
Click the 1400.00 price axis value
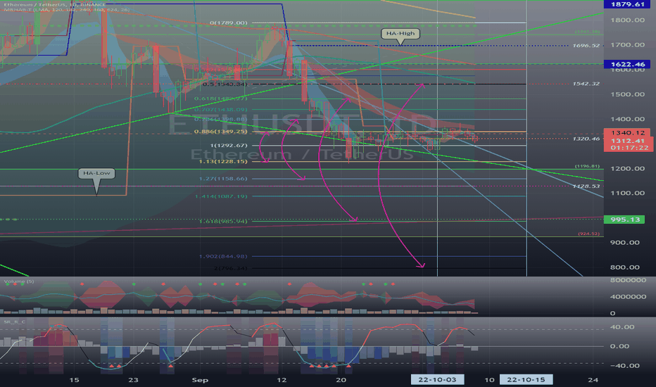coord(627,119)
